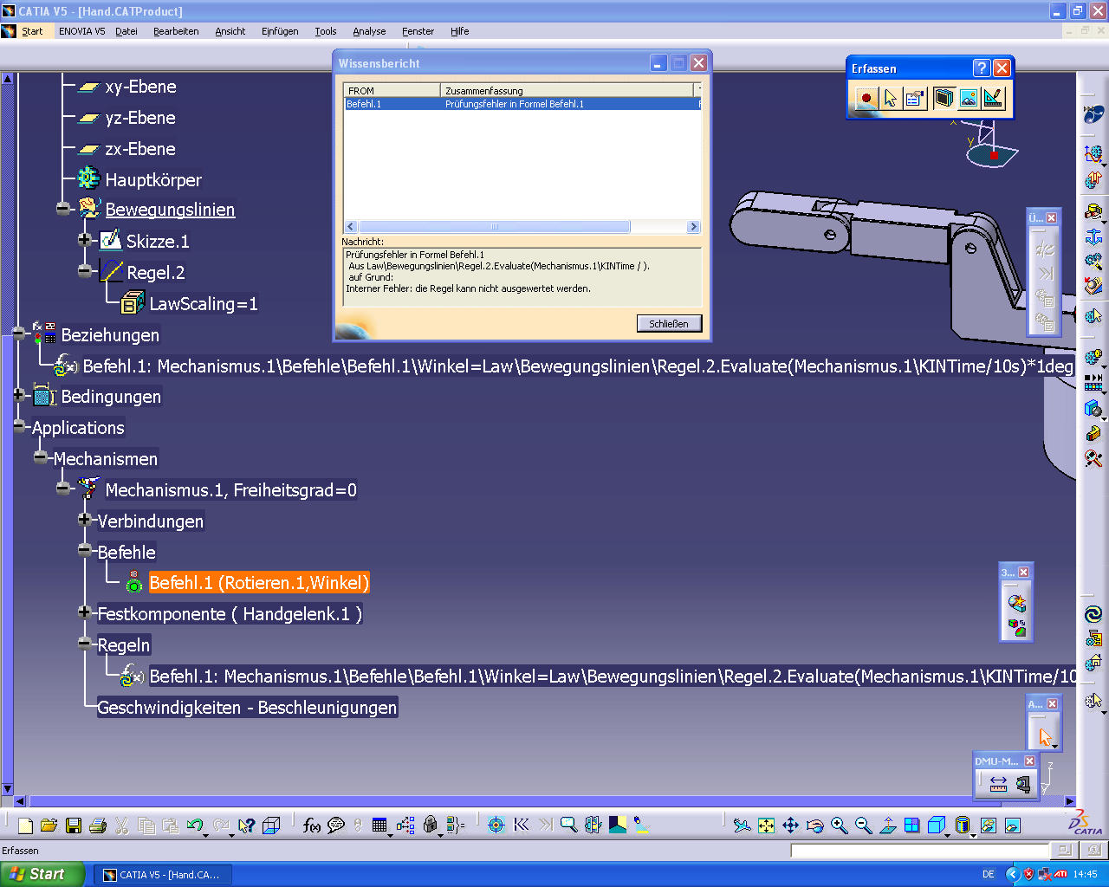Click the Zoom In magnifier icon
The width and height of the screenshot is (1109, 887).
click(839, 825)
